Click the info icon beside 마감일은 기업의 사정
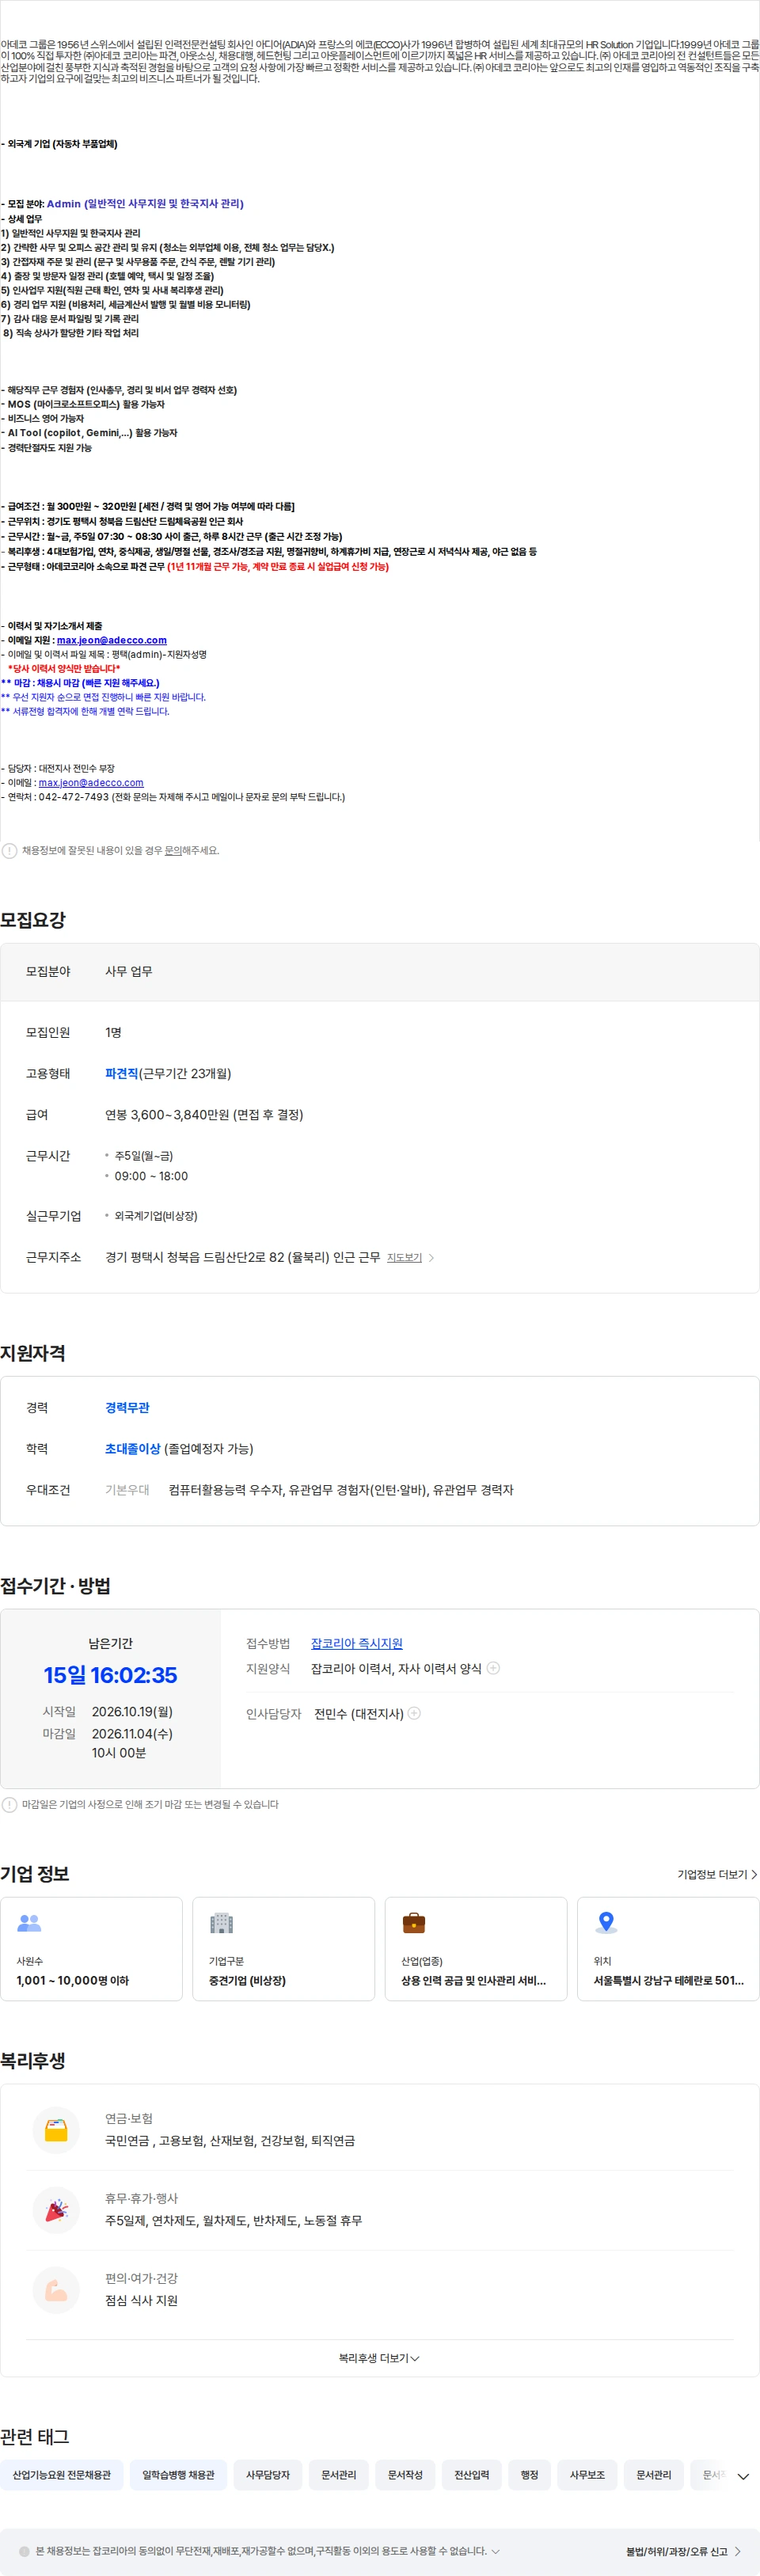Viewport: 760px width, 2576px height. [x=9, y=1805]
